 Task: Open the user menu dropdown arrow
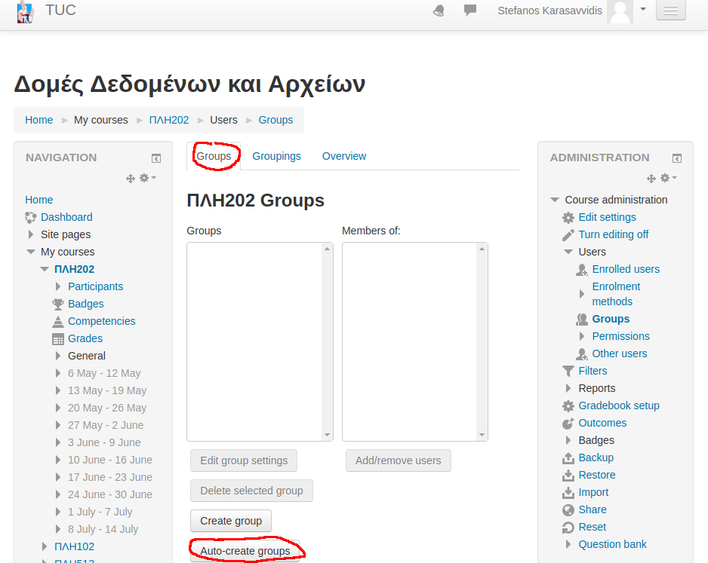pos(643,10)
